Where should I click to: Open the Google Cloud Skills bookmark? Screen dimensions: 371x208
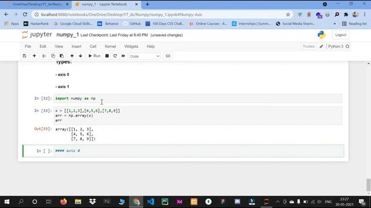pos(73,24)
